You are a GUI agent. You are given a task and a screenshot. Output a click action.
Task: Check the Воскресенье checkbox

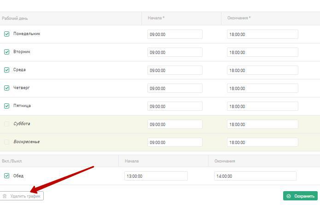[7, 142]
